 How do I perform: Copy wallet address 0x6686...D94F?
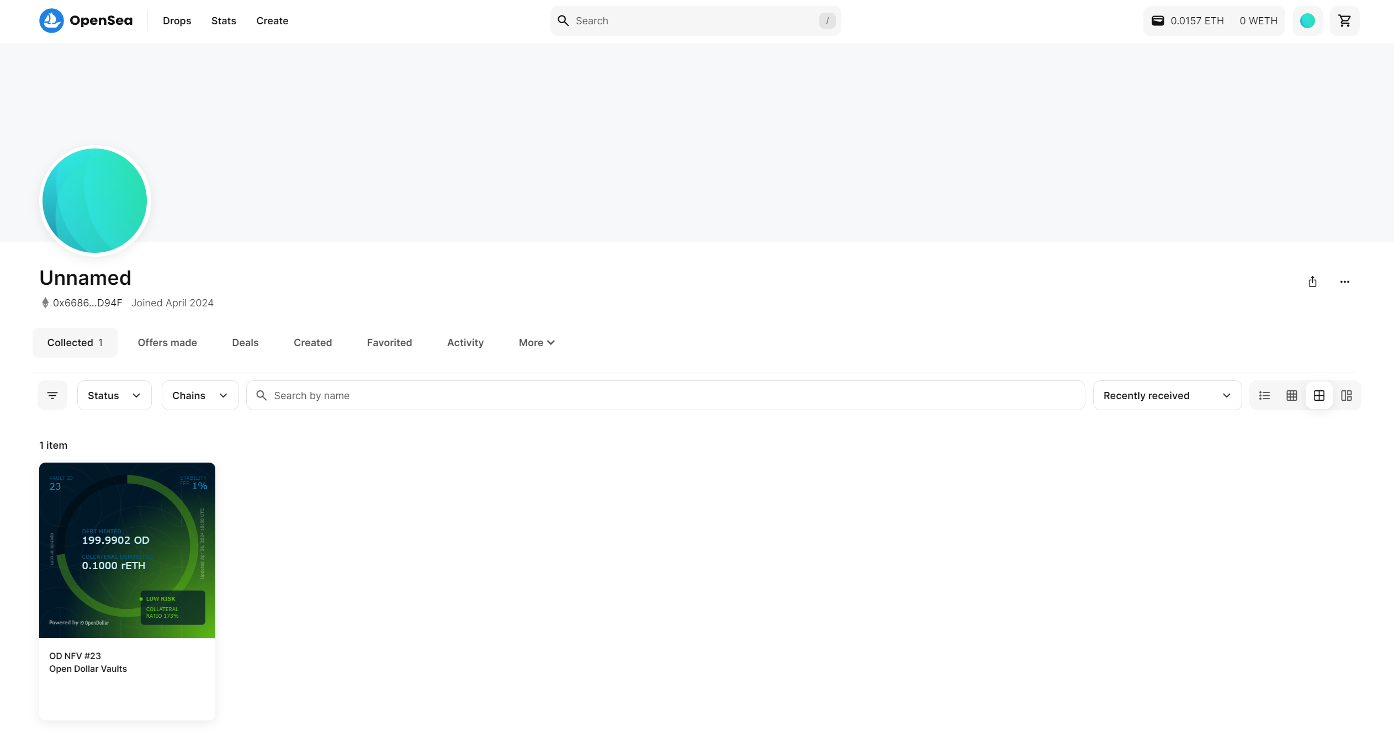pos(87,303)
